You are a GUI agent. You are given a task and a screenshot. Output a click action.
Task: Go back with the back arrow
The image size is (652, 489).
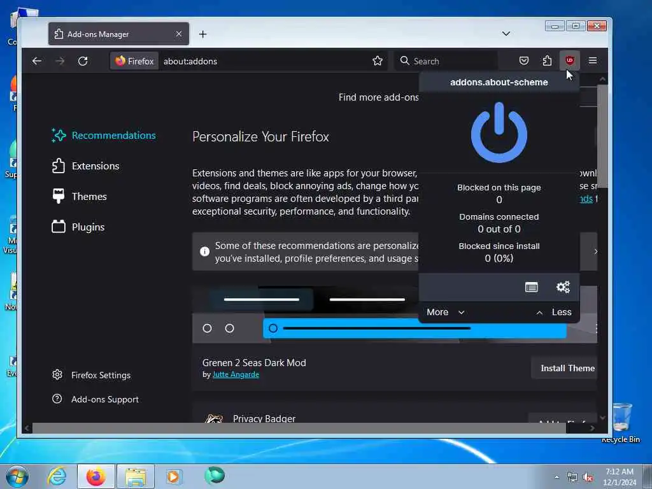[x=36, y=60]
